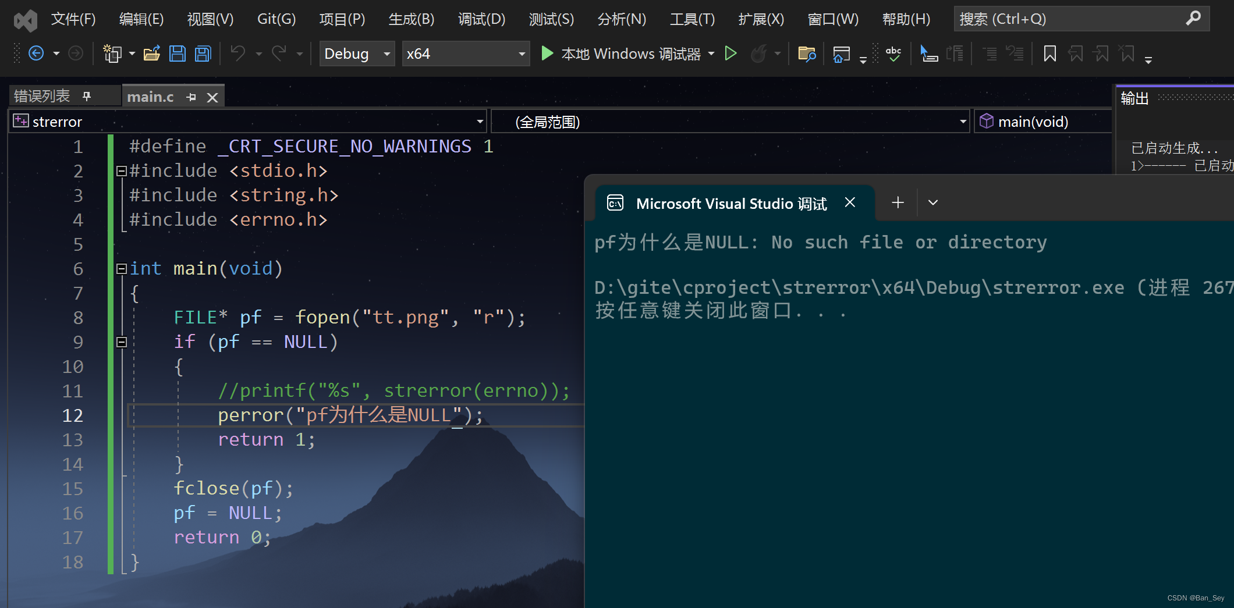Open a new debug console tab with +
Image resolution: width=1234 pixels, height=608 pixels.
click(x=898, y=202)
